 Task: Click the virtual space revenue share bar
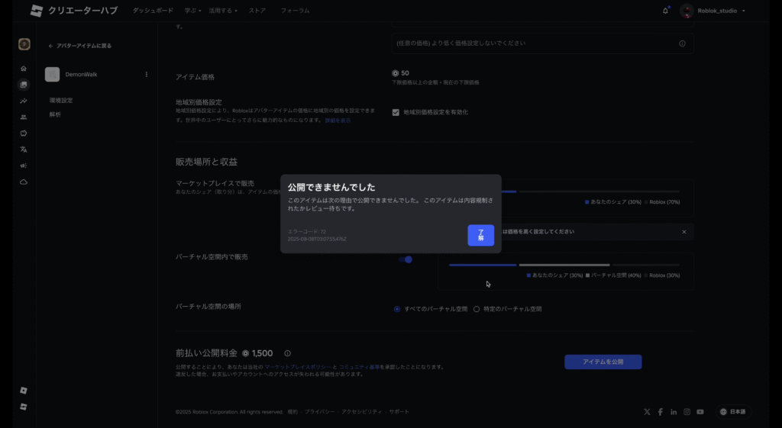(564, 265)
